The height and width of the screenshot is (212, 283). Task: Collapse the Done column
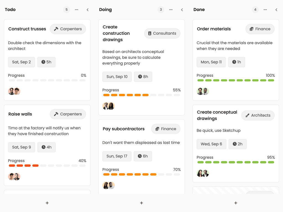tap(276, 10)
